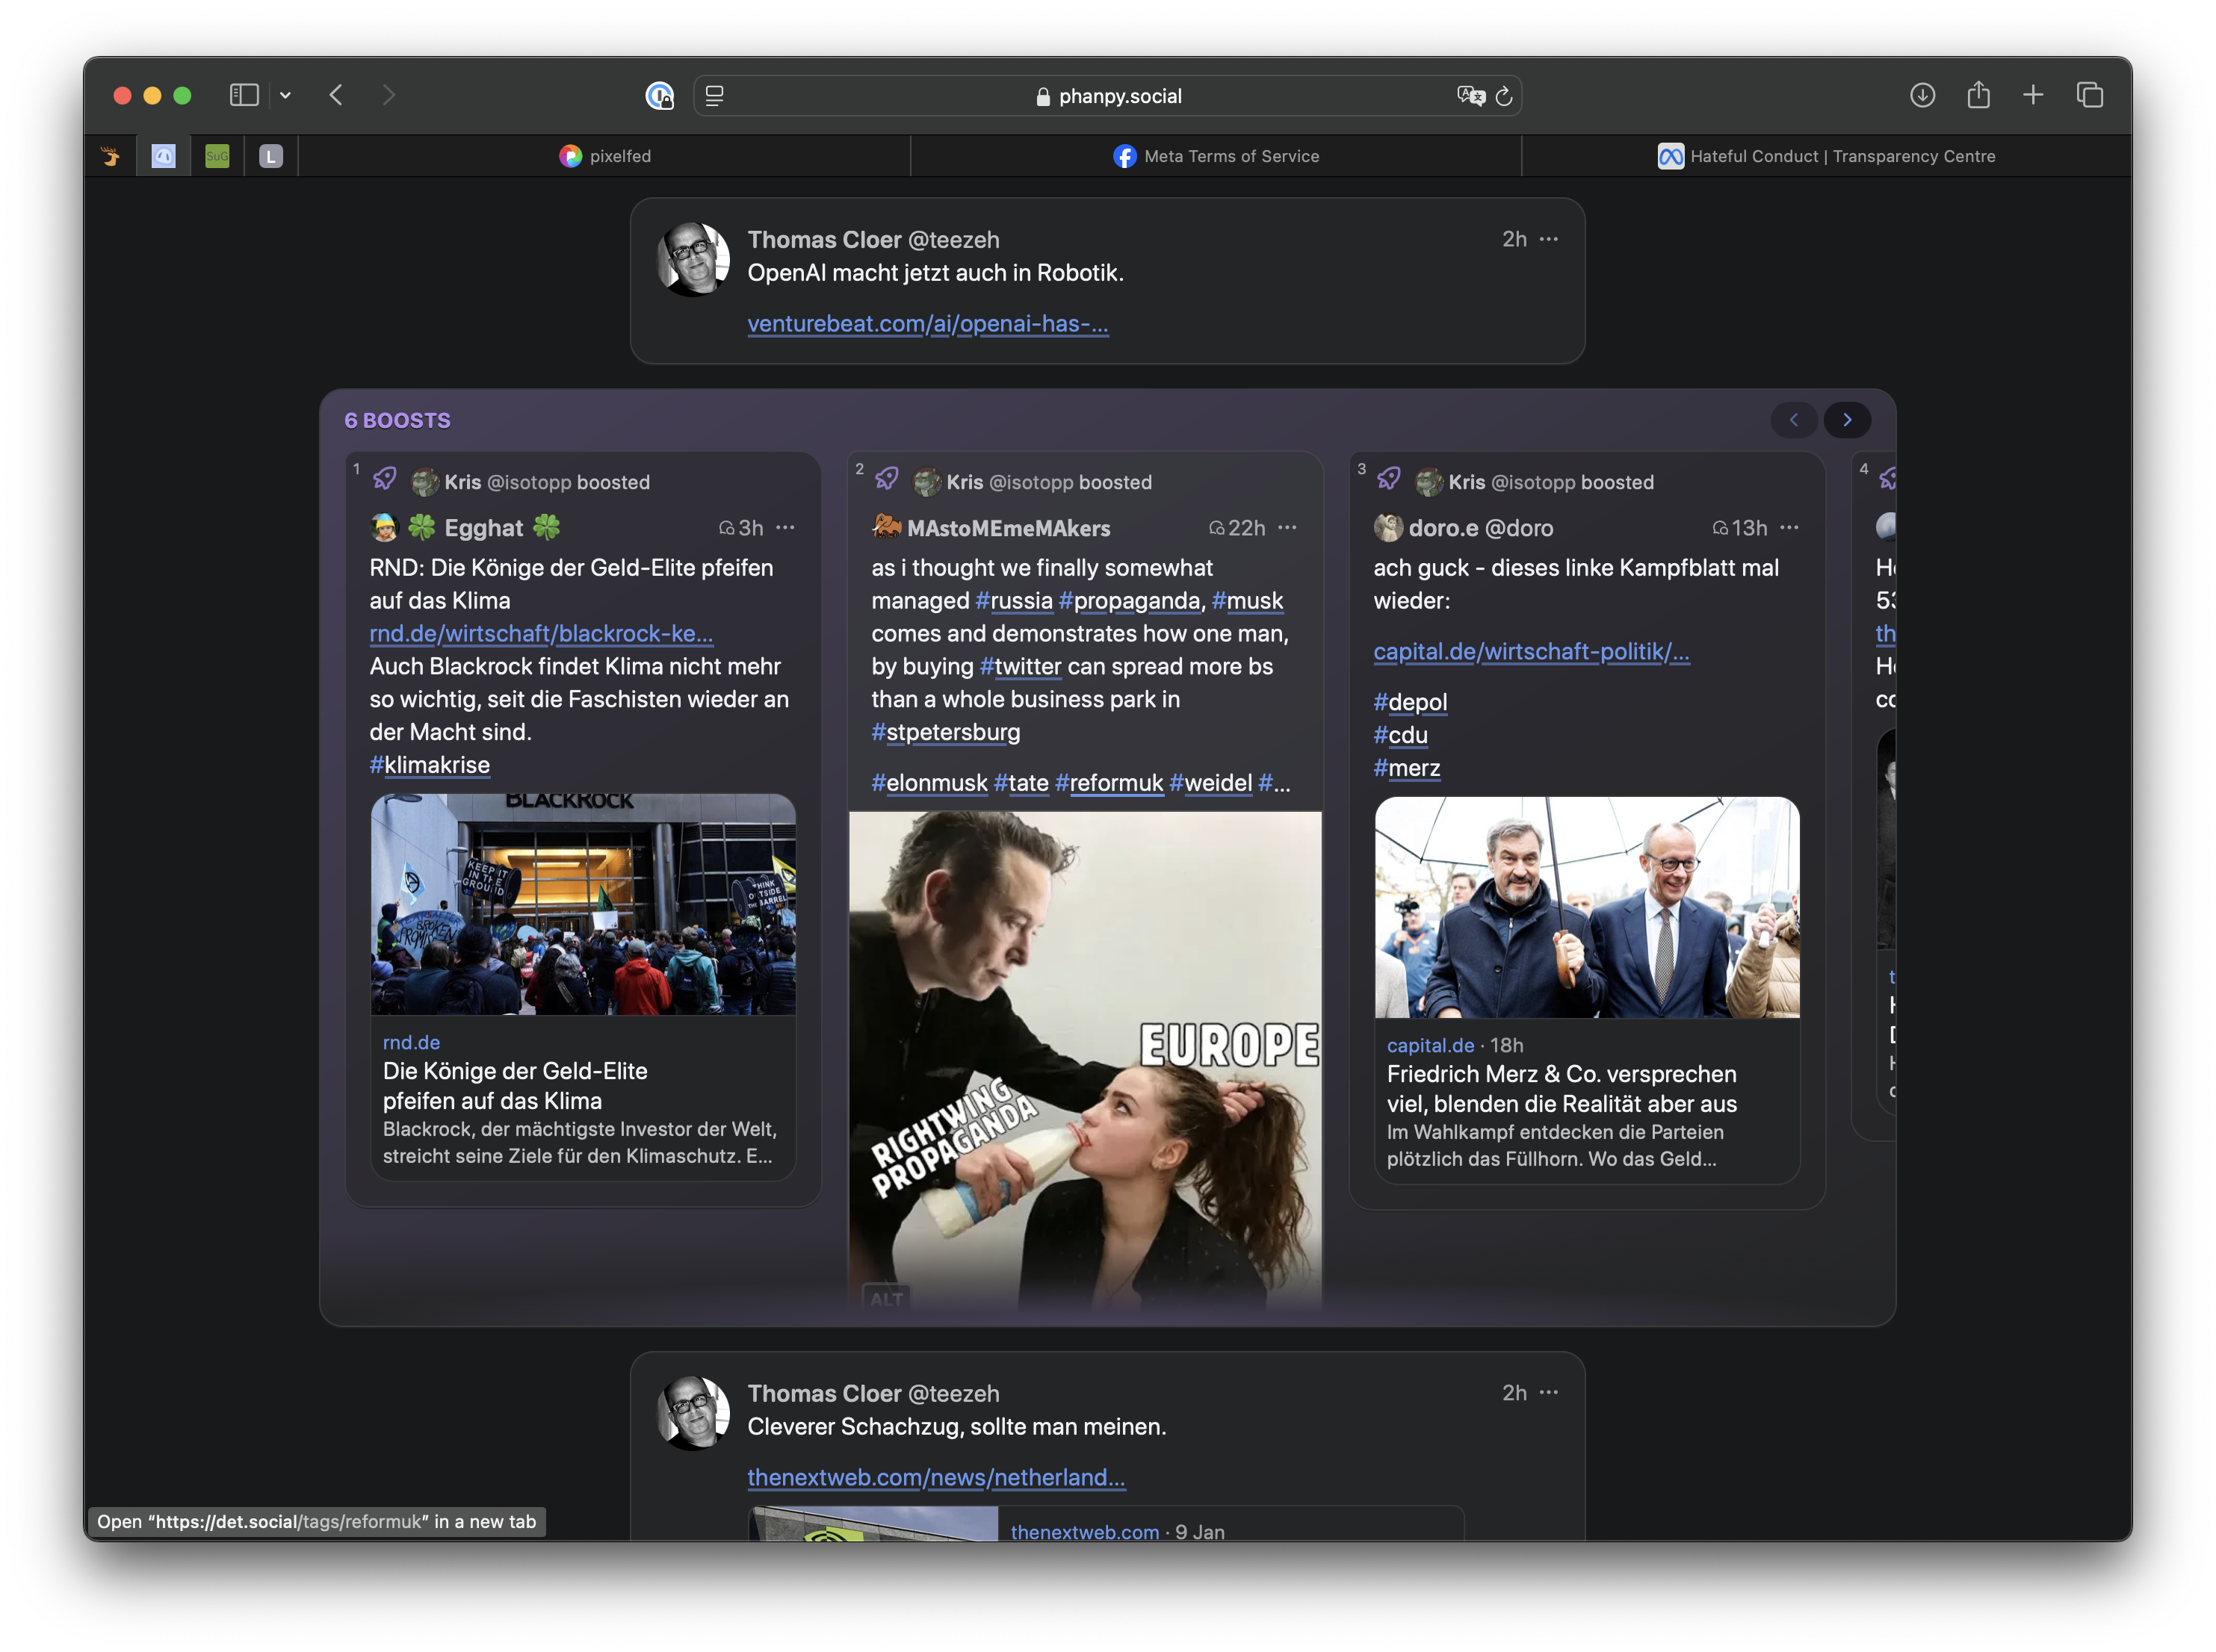Image resolution: width=2216 pixels, height=1652 pixels.
Task: Open rnd.de card Die Könige der Geld-Elite
Action: coord(584,1098)
